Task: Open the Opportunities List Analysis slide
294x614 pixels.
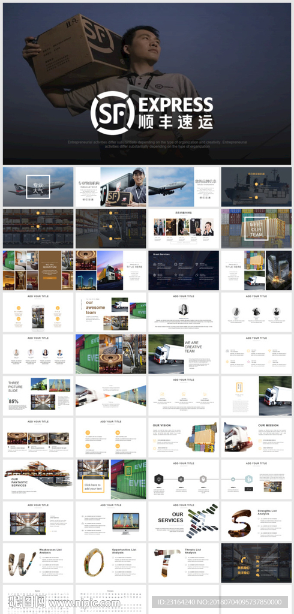Action: 111,562
